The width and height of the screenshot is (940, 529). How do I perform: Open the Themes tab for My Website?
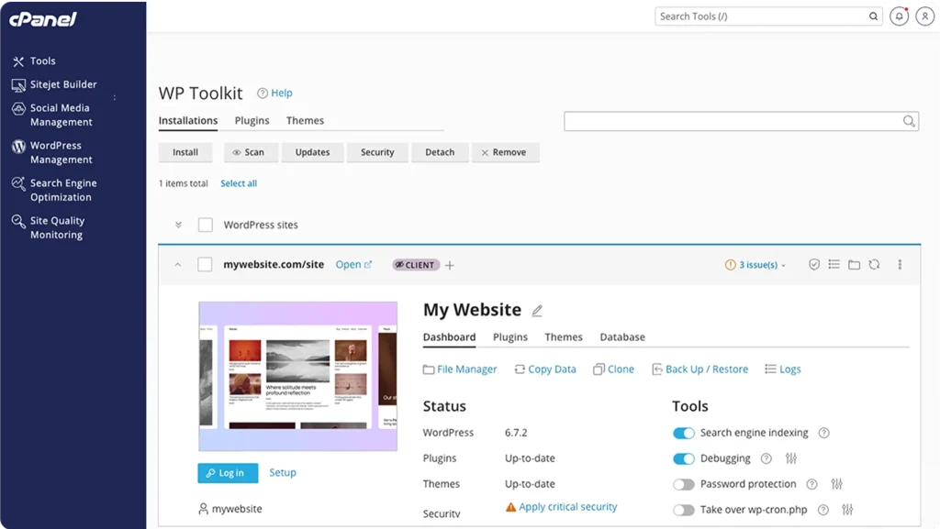[x=564, y=336]
